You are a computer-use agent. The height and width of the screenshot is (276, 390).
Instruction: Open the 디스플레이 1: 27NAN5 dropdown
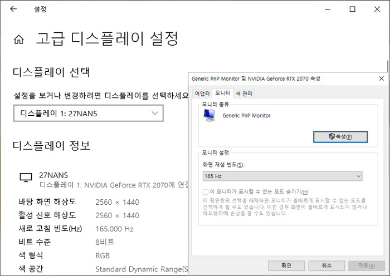(89, 114)
